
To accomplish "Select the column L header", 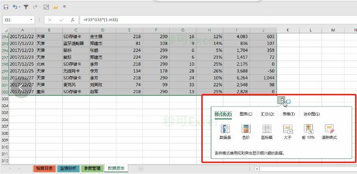I will click(311, 31).
